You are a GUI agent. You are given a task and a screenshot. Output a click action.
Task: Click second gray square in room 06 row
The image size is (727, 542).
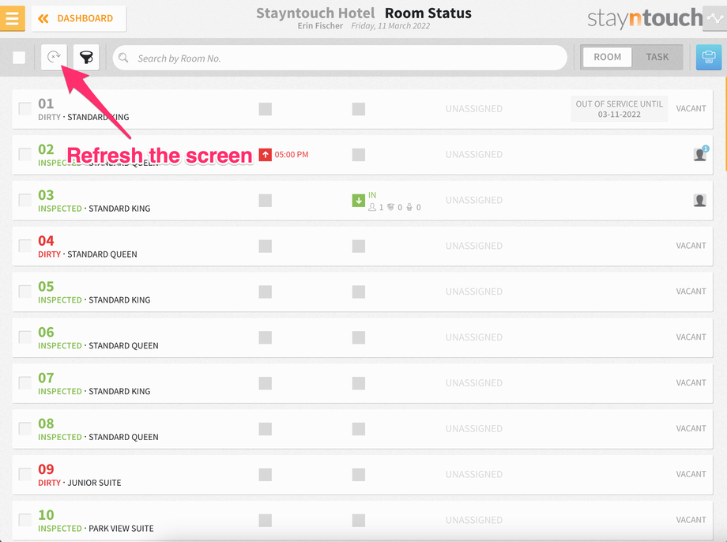pos(359,337)
